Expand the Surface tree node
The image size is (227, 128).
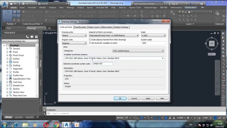[x=7, y=59]
